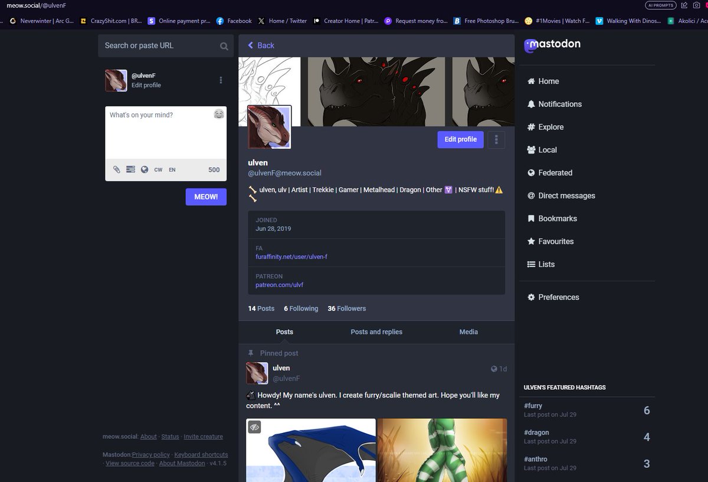
Task: Focus the What's on your mind text box
Action: 166,133
